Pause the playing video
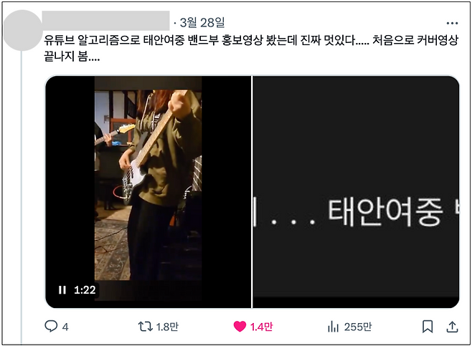Image resolution: width=472 pixels, height=346 pixels. tap(62, 290)
